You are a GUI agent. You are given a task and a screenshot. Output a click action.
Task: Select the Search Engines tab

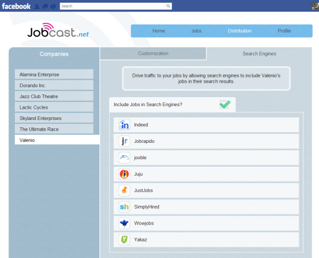click(x=259, y=54)
